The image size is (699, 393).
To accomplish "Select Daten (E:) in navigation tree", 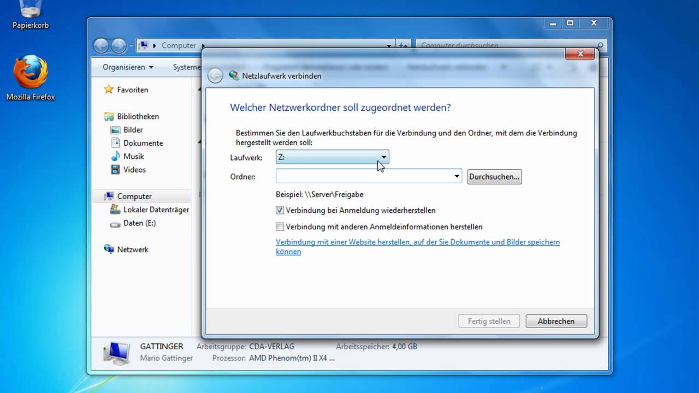I will (139, 223).
